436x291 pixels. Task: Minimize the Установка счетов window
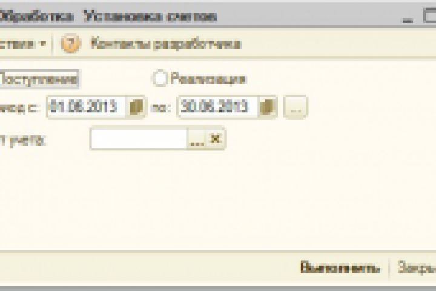pyautogui.click(x=408, y=18)
